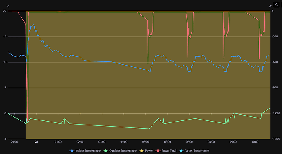
Task: Click the -900 value on the W axis
Action: coord(275,88)
